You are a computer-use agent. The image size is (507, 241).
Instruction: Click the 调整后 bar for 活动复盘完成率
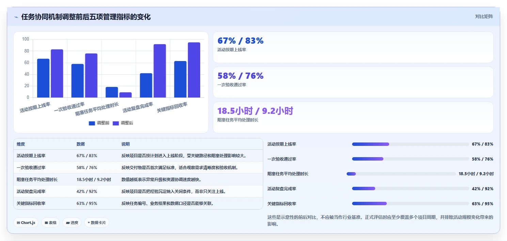160,71
